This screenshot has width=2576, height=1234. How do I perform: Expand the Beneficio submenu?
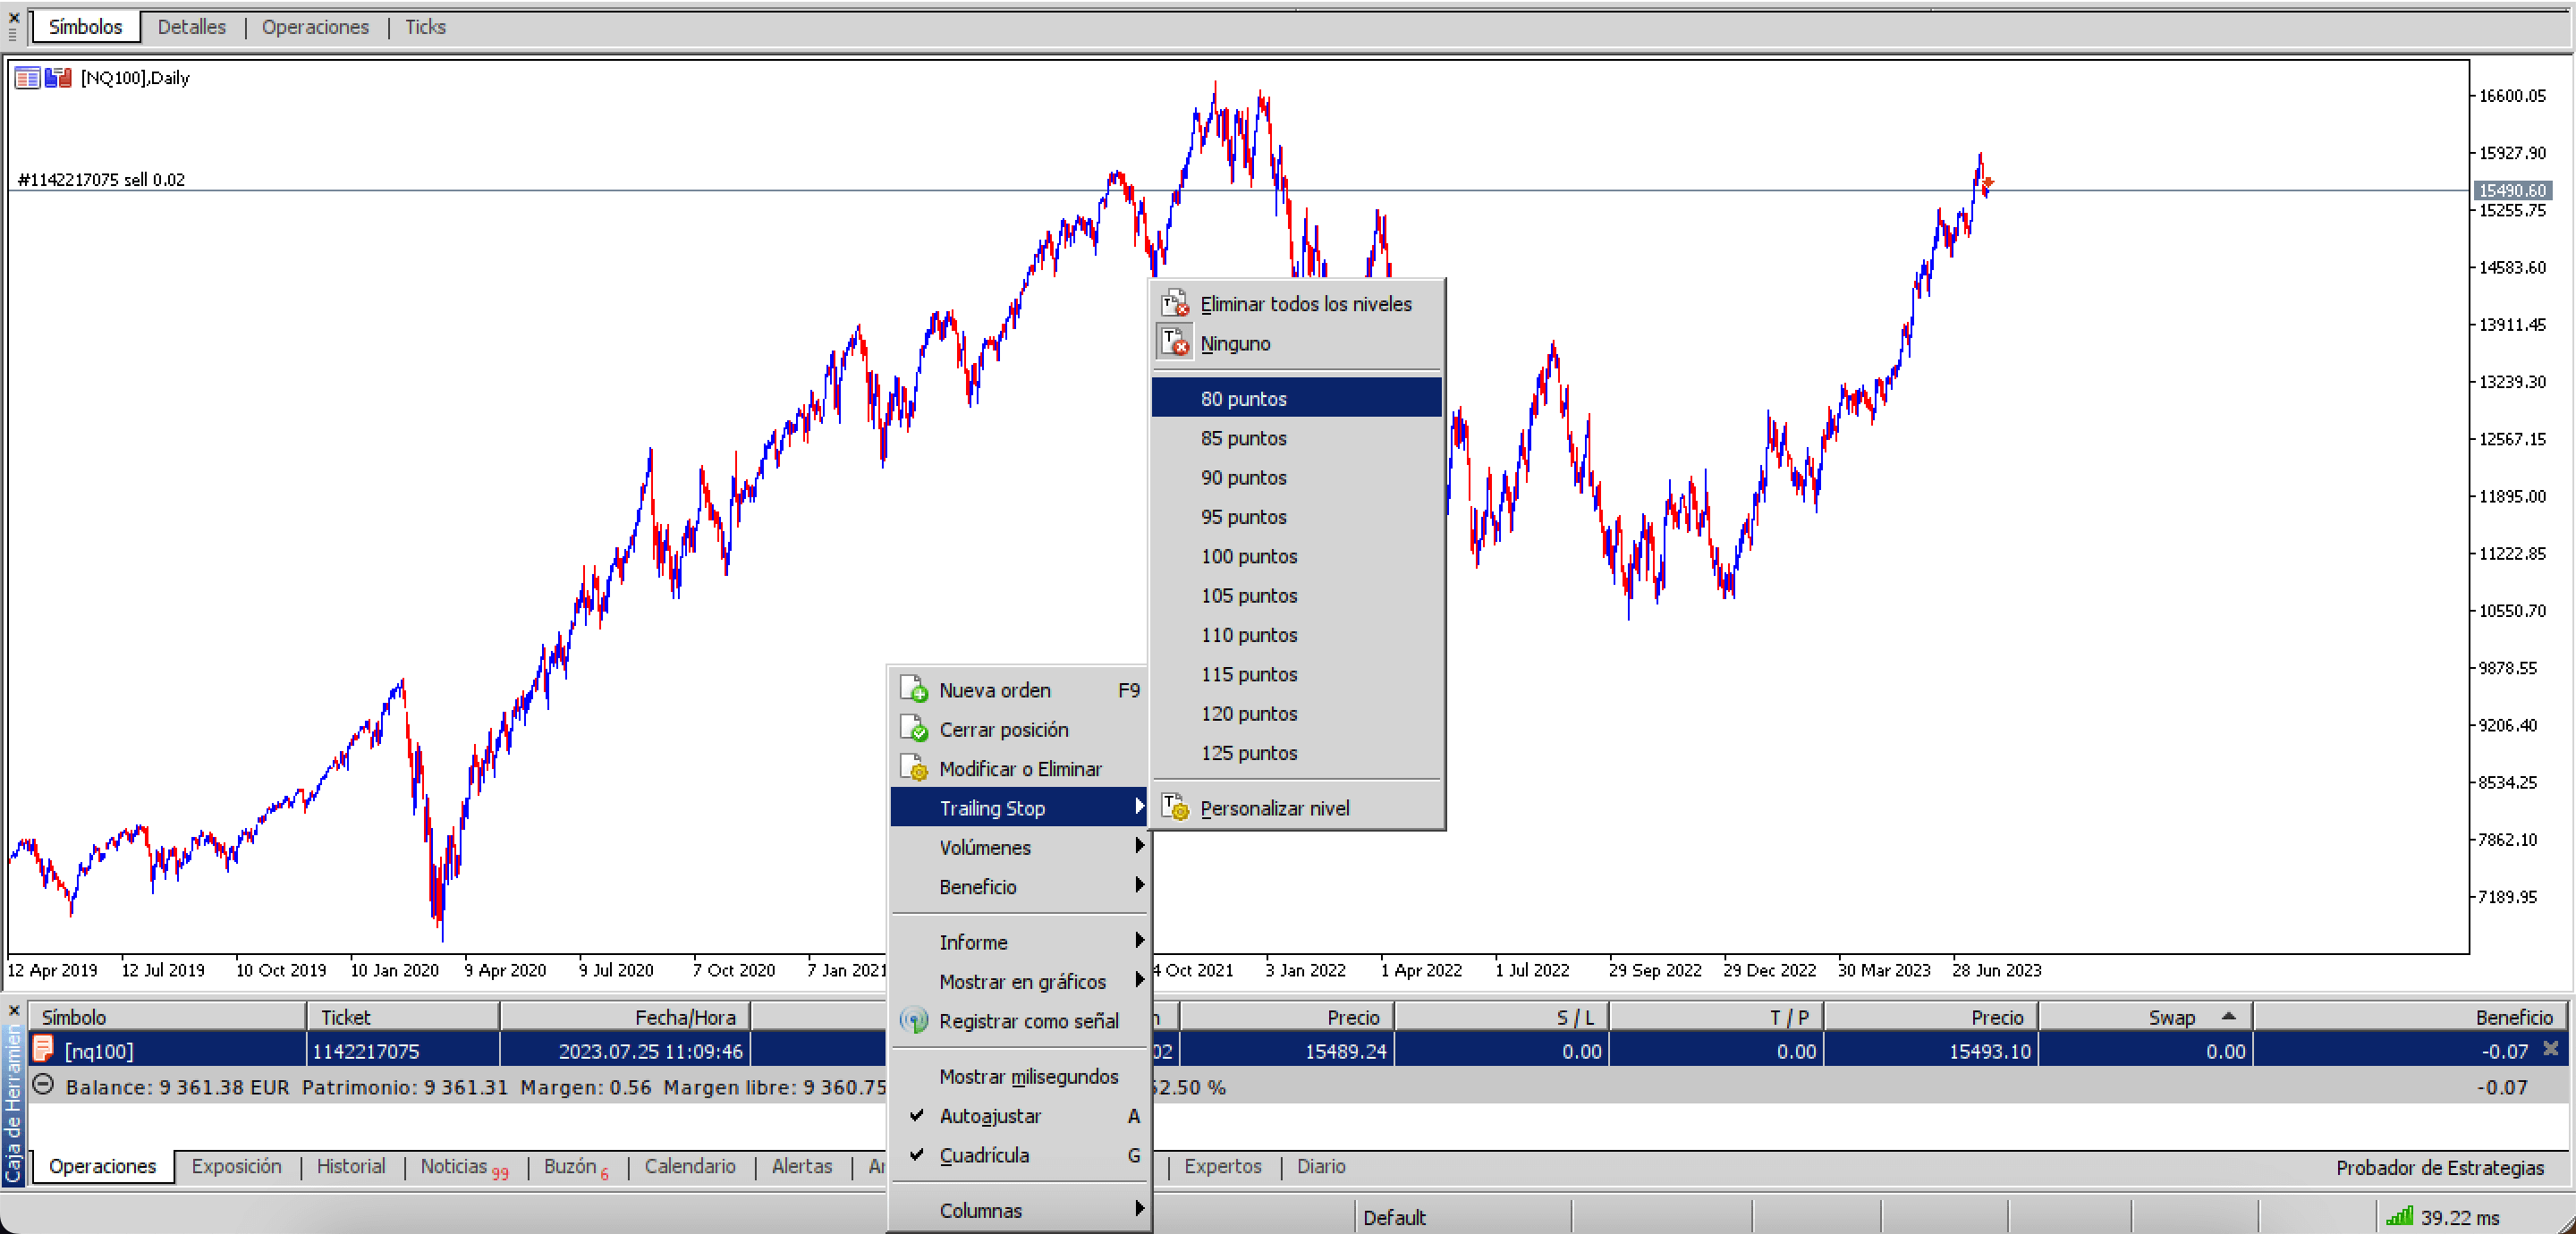[x=1020, y=886]
